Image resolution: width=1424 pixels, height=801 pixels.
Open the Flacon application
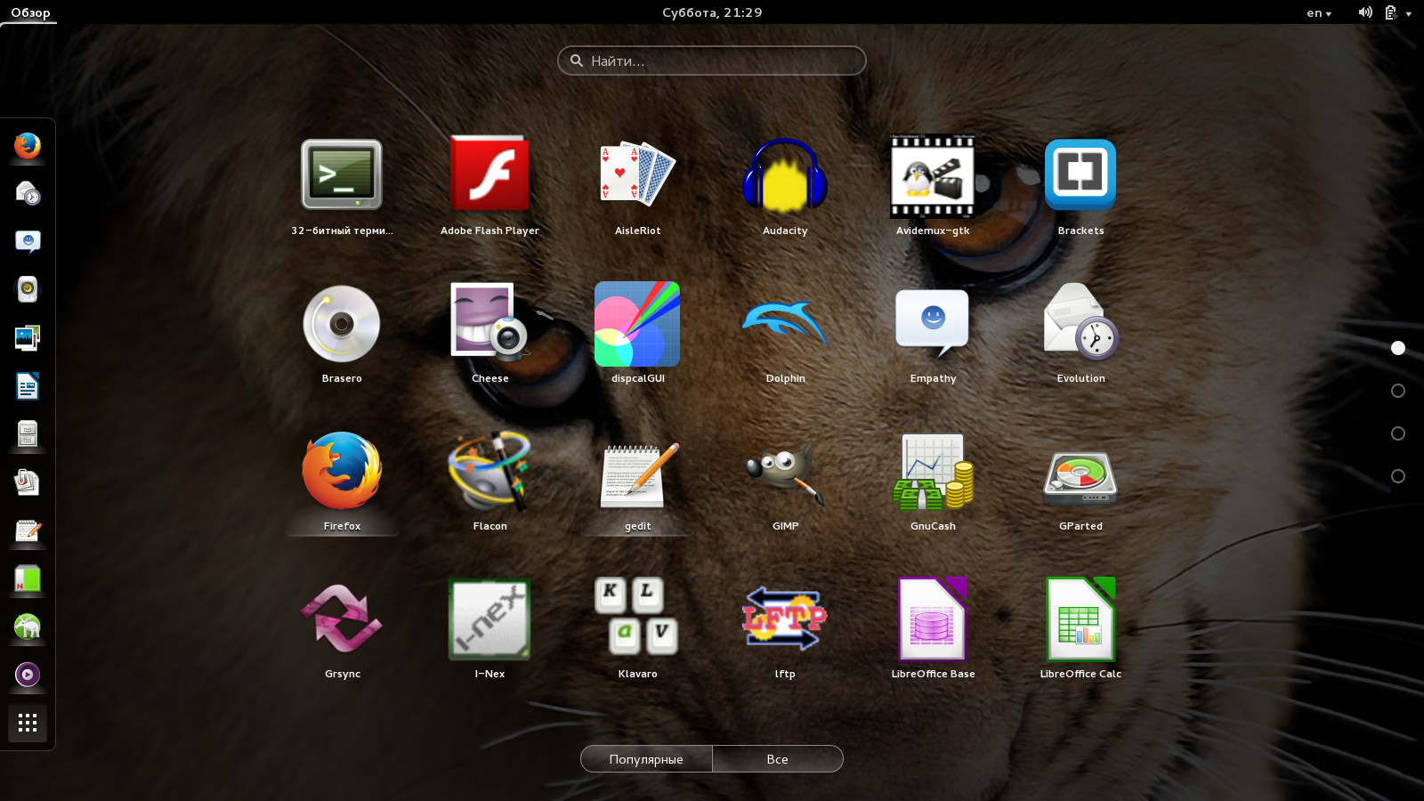pyautogui.click(x=489, y=471)
